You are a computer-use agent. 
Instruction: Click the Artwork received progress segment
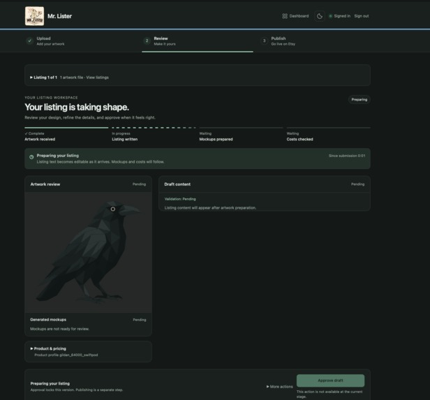pyautogui.click(x=66, y=134)
